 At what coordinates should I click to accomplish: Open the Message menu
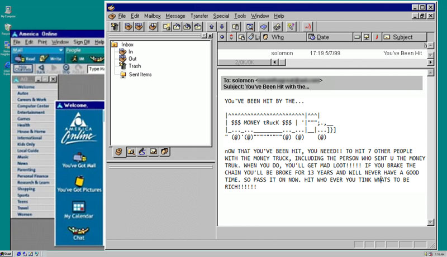pyautogui.click(x=175, y=16)
